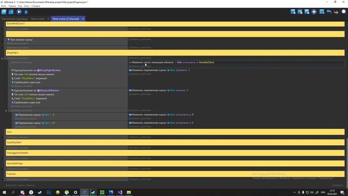Open the debugger bug icon
This screenshot has width=348, height=196.
26,12
